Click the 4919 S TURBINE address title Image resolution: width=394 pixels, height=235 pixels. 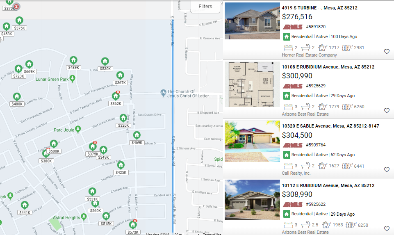coord(319,8)
